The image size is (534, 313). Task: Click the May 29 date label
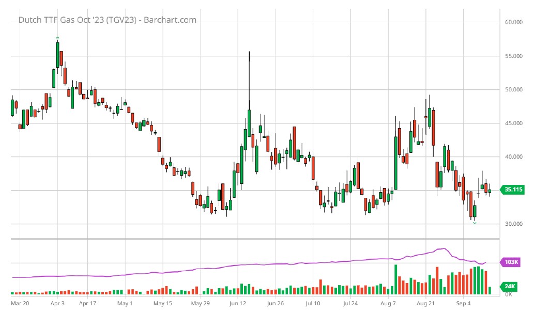tap(200, 303)
